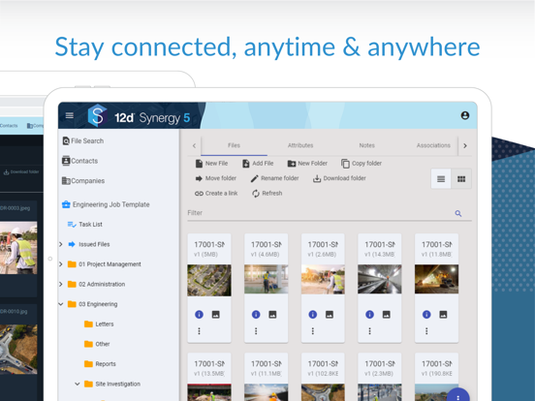Expand the 02 Administration folder
Screen dimensions: 535x401
(x=61, y=284)
